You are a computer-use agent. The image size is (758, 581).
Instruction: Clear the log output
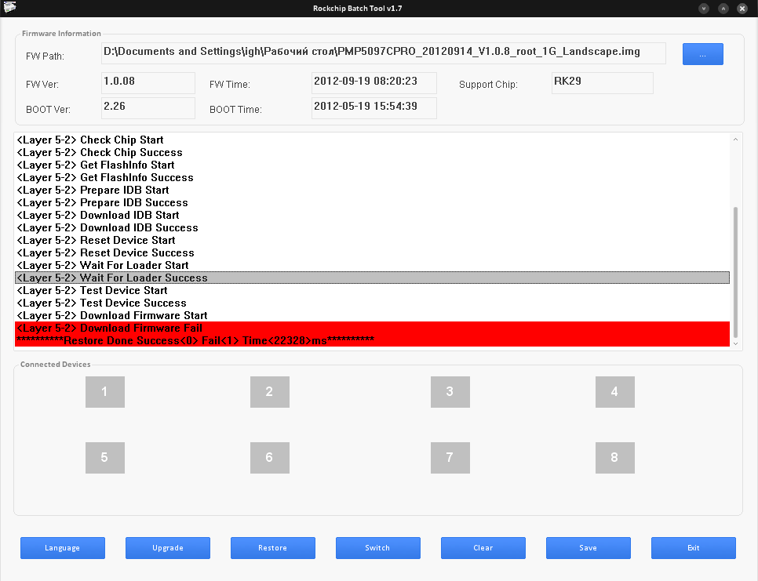click(x=483, y=547)
